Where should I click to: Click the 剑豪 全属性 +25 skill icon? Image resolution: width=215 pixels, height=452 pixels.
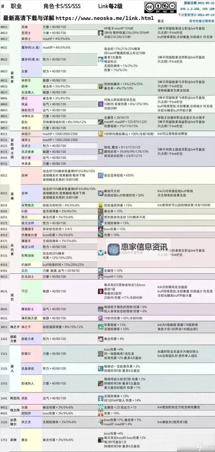tap(101, 407)
